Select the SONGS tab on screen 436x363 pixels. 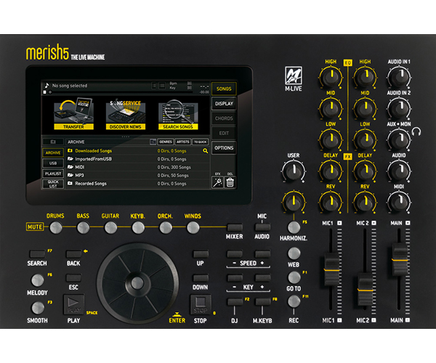tap(224, 89)
